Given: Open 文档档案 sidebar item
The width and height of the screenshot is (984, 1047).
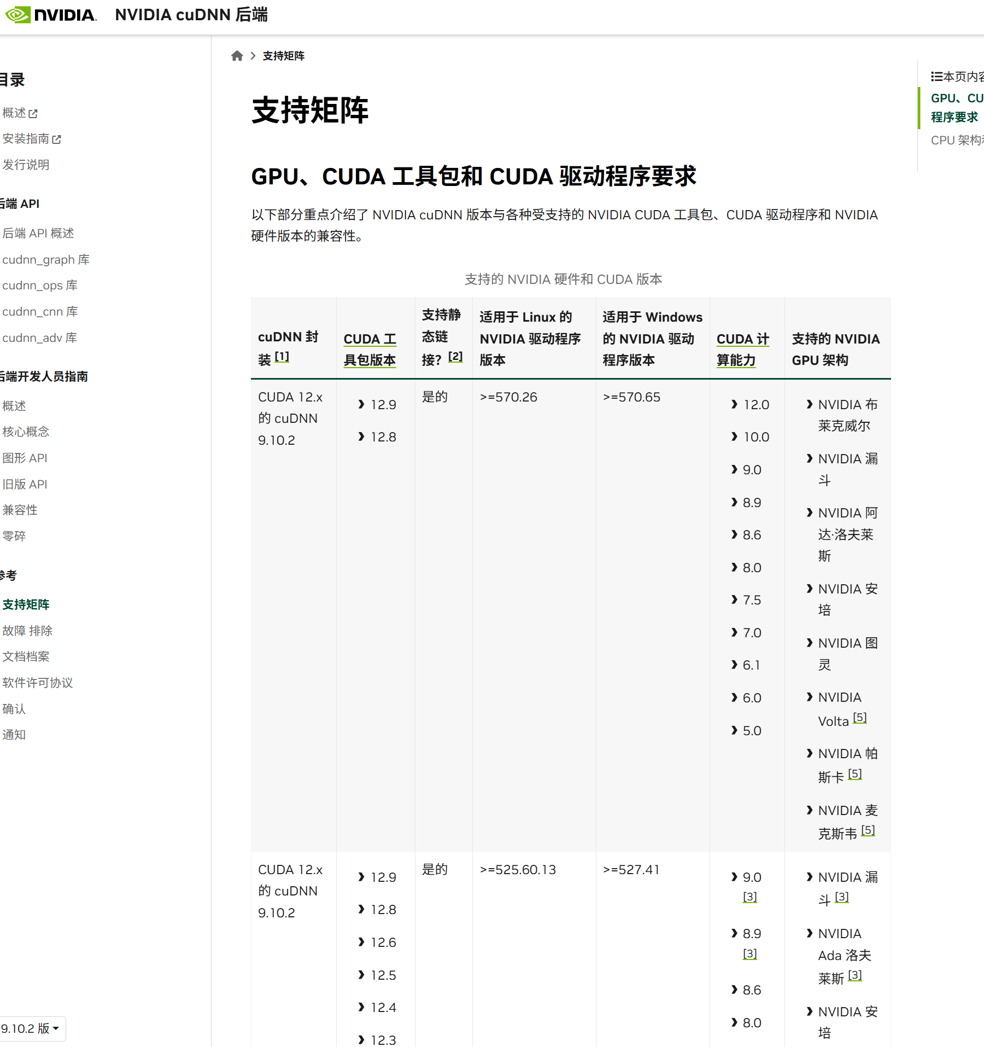Looking at the screenshot, I should tap(26, 657).
